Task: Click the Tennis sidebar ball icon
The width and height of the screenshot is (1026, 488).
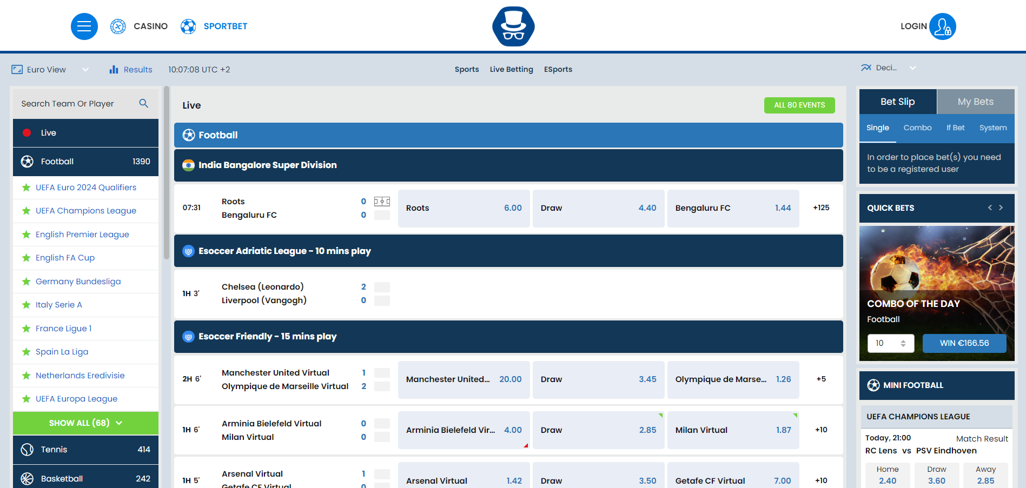Action: coord(27,450)
